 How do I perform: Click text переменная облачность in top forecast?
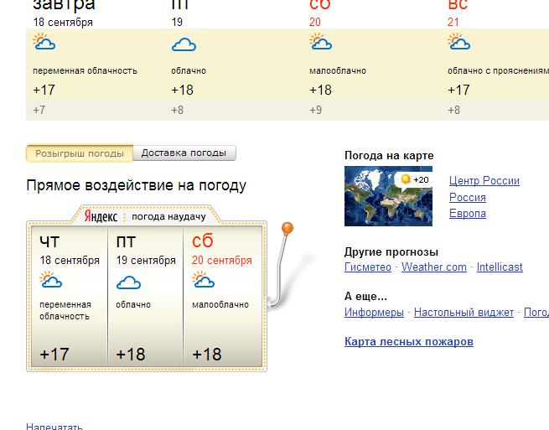[85, 70]
